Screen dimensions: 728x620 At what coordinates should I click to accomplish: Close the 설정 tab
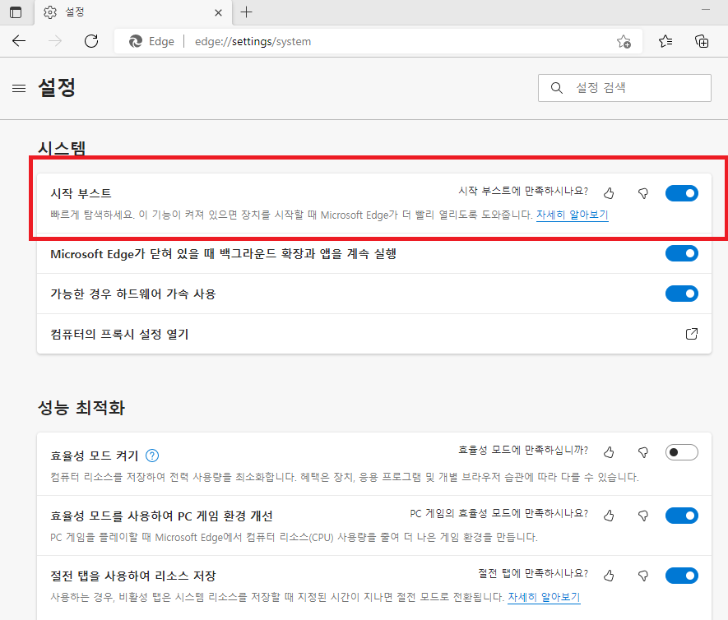(x=218, y=13)
